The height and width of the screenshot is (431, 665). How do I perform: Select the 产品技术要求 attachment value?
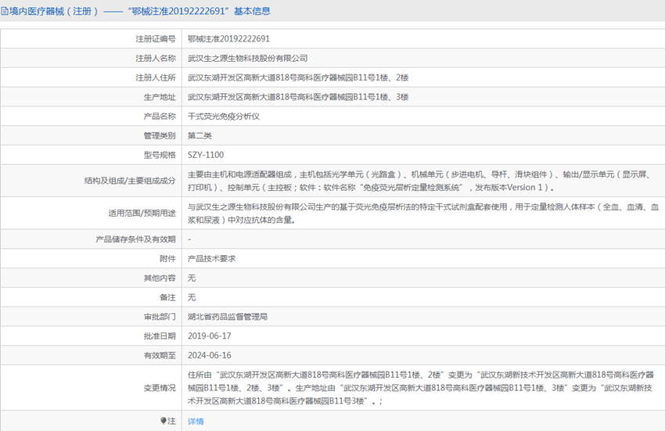pyautogui.click(x=212, y=259)
